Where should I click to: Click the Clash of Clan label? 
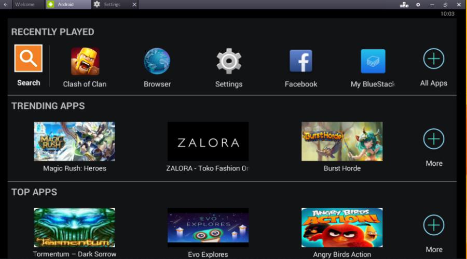tap(85, 84)
